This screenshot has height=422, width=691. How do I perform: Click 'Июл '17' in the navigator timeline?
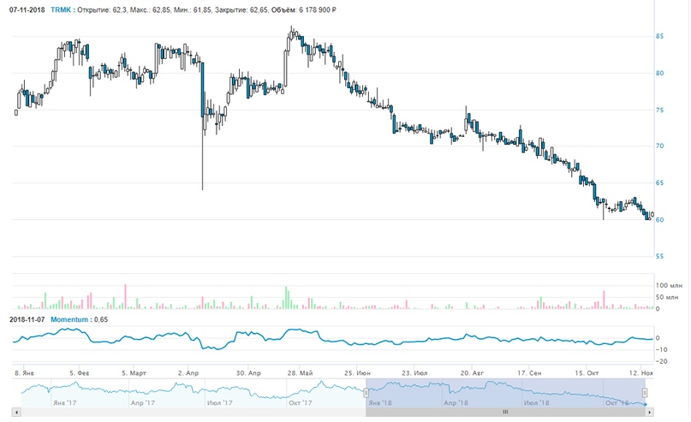tap(221, 401)
